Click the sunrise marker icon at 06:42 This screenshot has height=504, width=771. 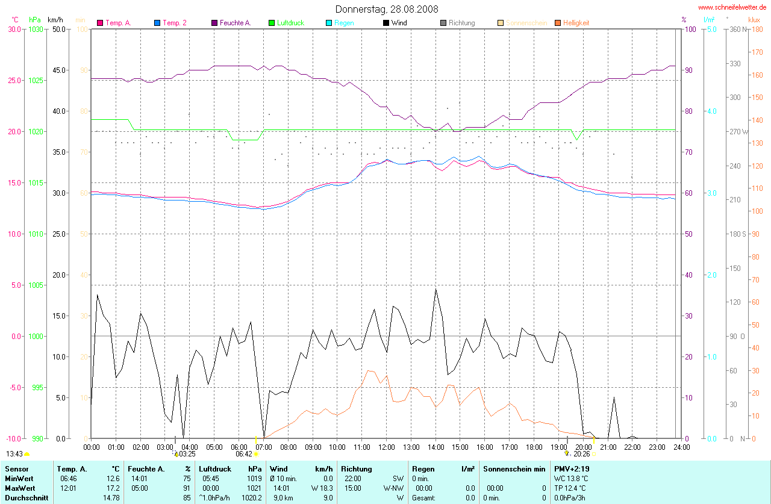[256, 454]
